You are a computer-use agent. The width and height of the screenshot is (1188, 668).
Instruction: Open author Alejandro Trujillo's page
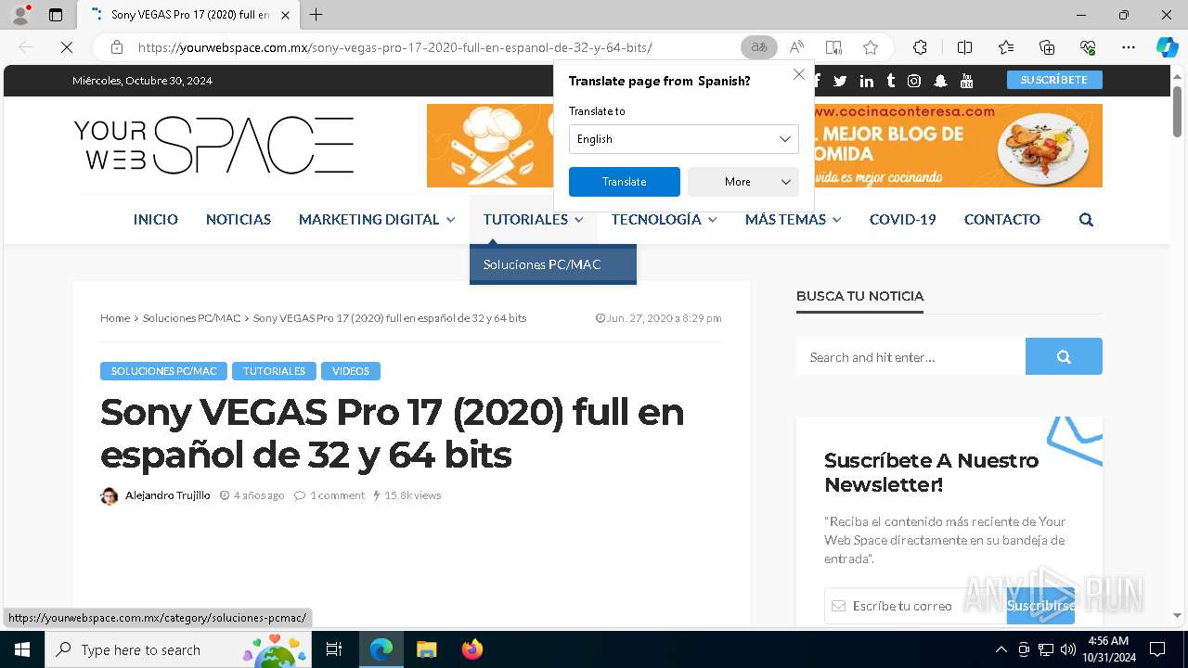coord(167,495)
